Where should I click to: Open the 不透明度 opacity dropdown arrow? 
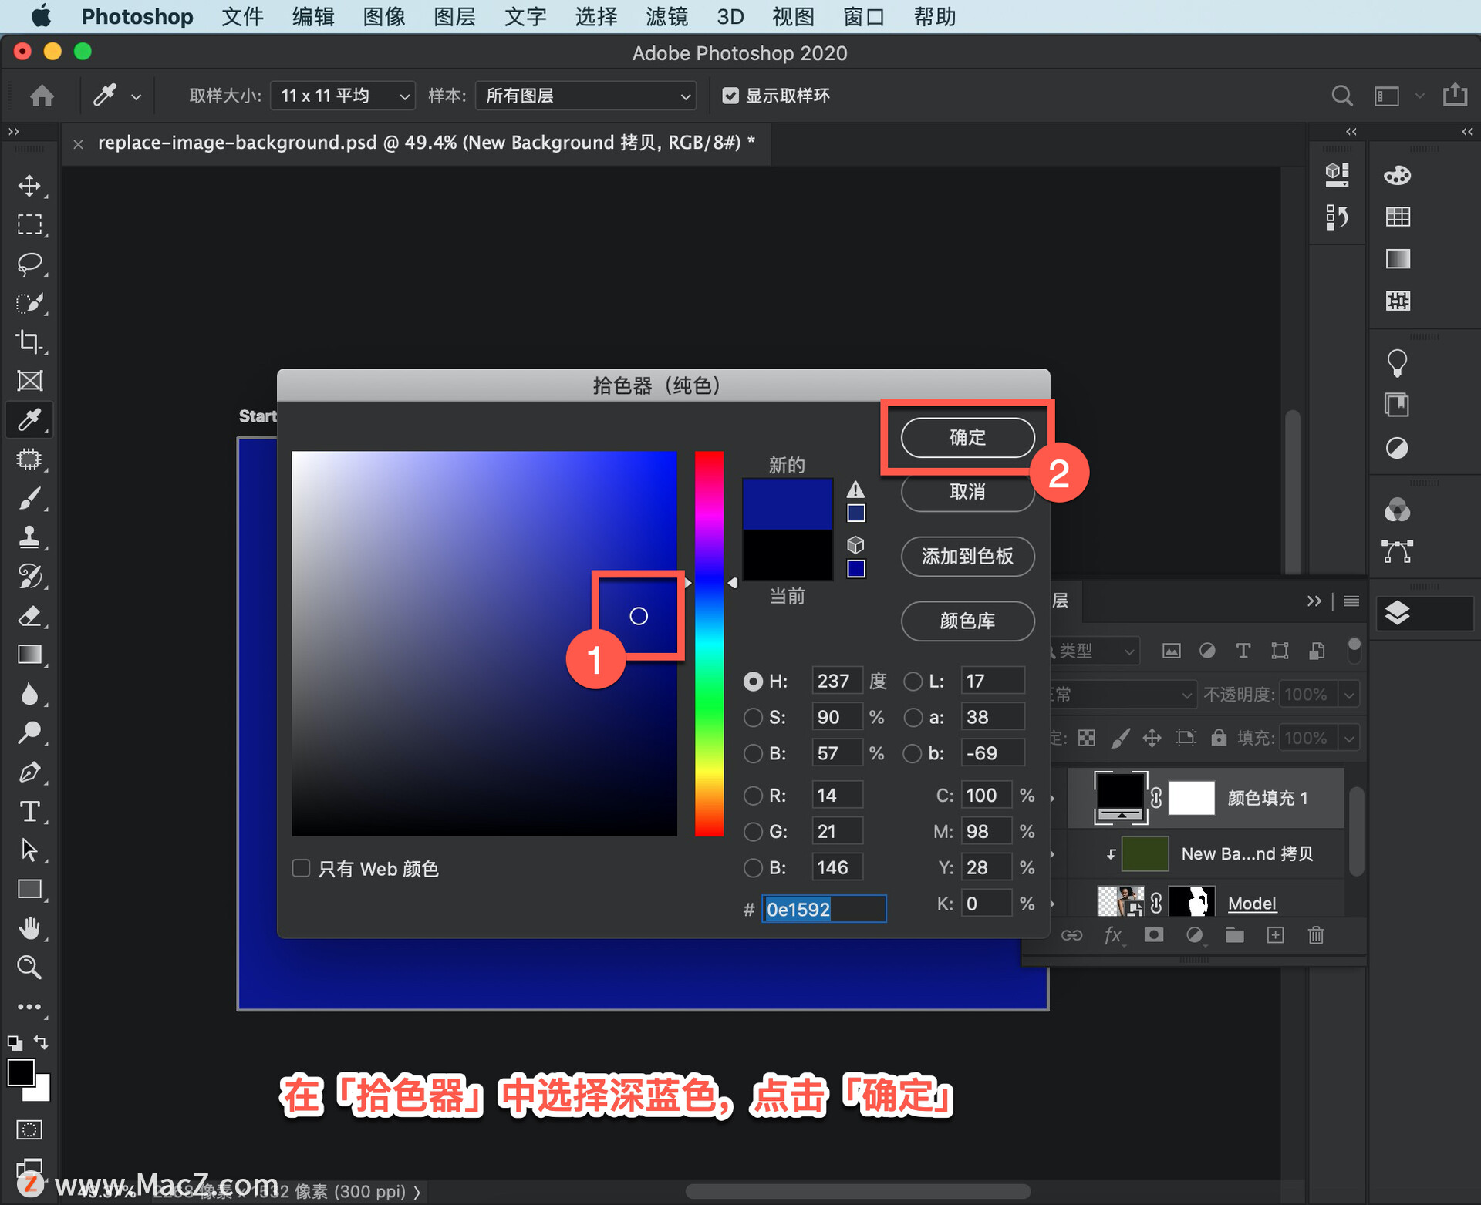1349,695
